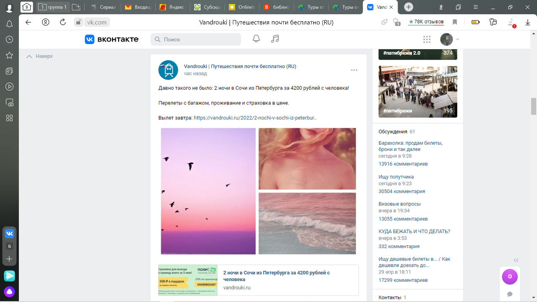537x302 pixels.
Task: Open 13916 комментариев link
Action: [x=403, y=164]
